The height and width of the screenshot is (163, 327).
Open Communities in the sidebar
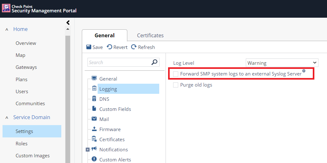(30, 104)
